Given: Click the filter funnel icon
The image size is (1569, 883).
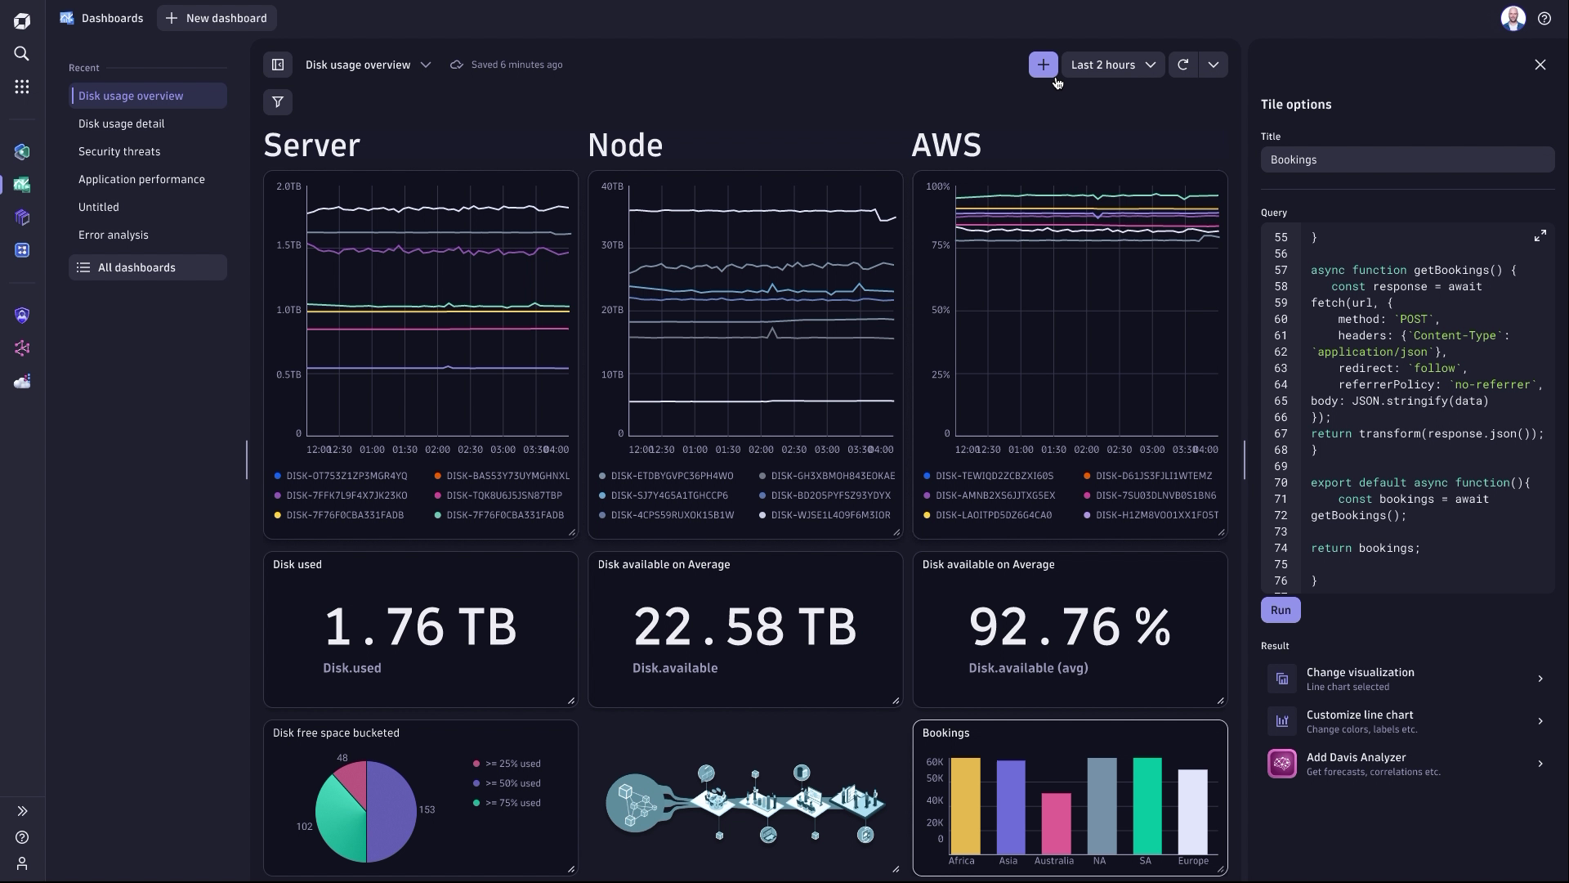Looking at the screenshot, I should tap(278, 102).
